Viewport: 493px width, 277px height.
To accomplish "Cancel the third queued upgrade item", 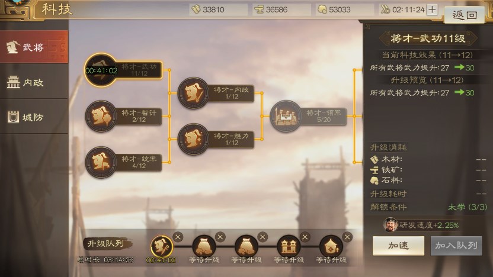I will tap(262, 237).
